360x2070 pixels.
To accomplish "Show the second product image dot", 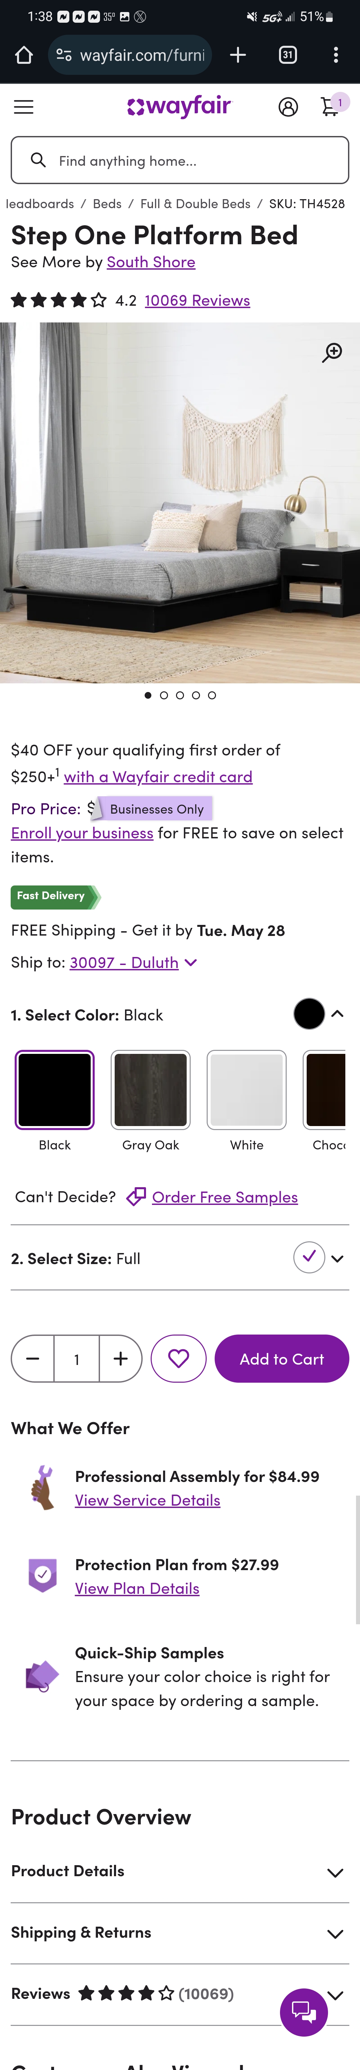I will (164, 695).
